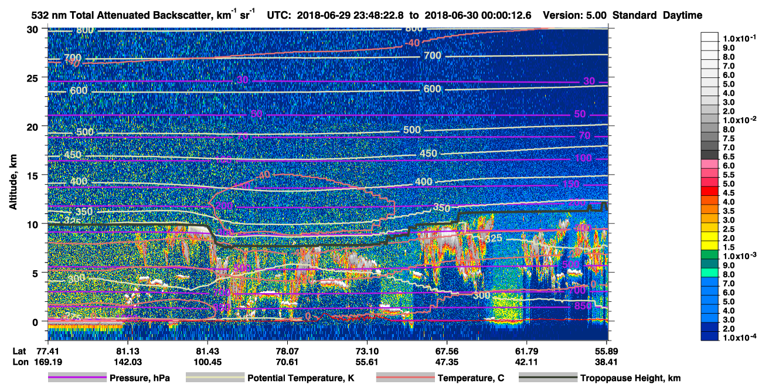Click longitude value '100.45'
762x391 pixels.
pyautogui.click(x=207, y=362)
